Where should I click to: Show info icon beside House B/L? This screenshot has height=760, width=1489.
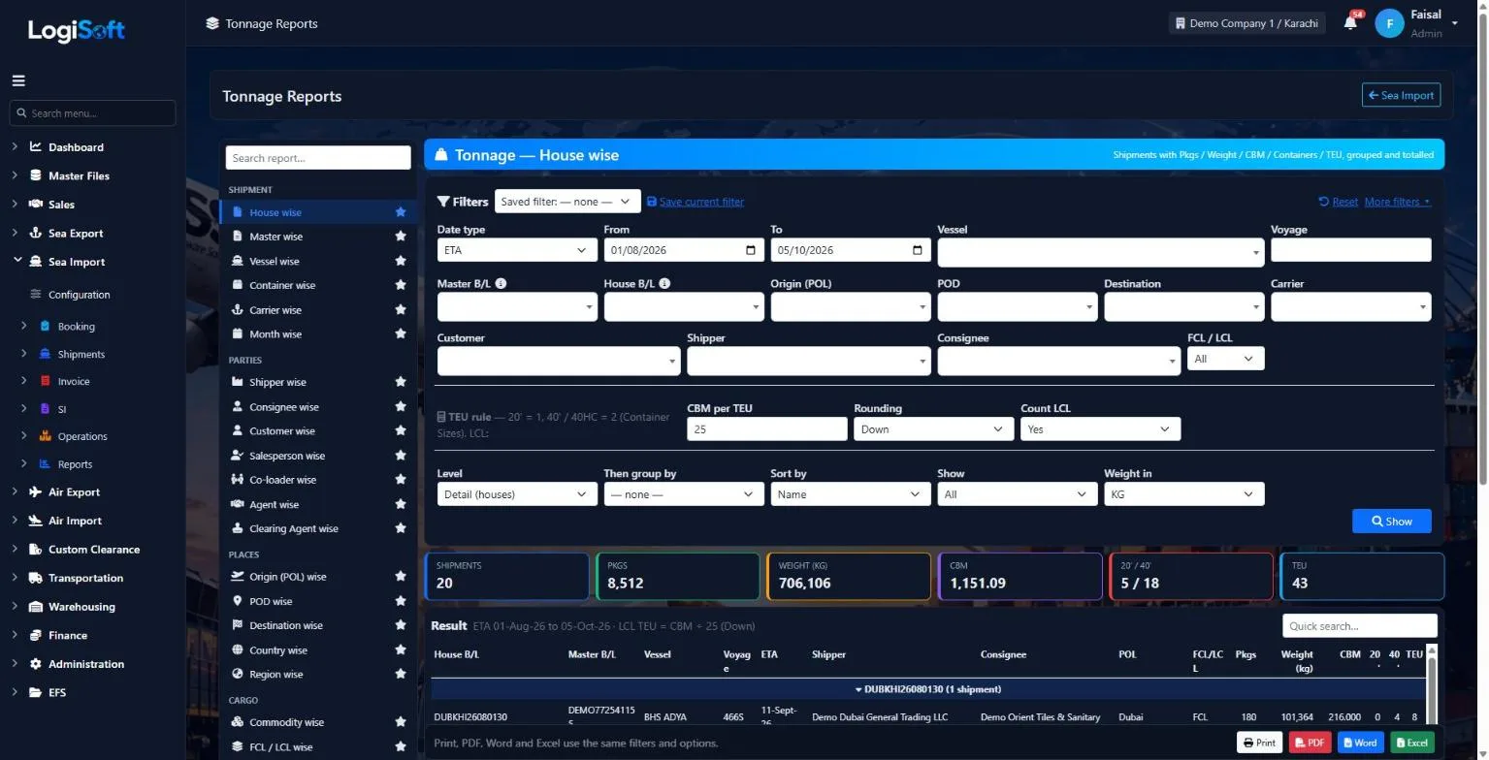(x=664, y=284)
